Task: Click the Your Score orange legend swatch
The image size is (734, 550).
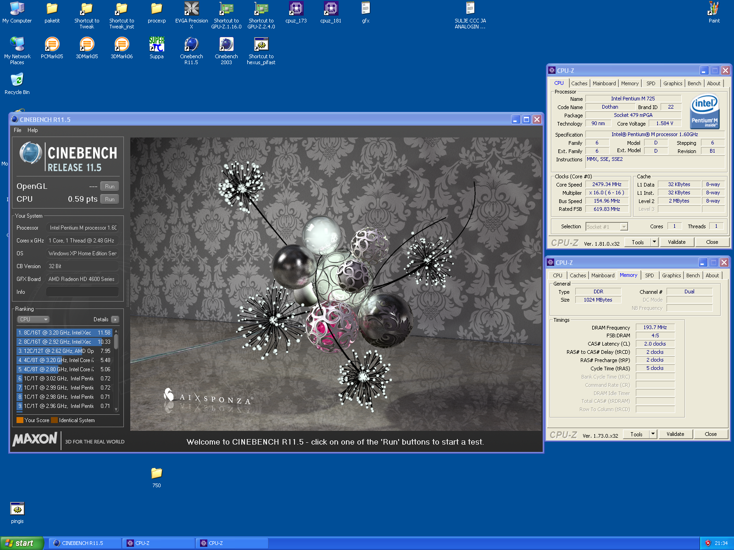Action: tap(20, 420)
